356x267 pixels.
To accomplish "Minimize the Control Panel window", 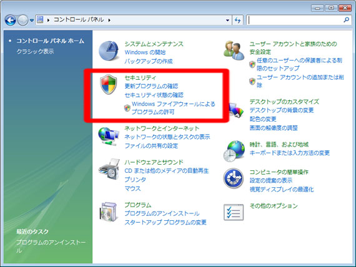I will 317,8.
